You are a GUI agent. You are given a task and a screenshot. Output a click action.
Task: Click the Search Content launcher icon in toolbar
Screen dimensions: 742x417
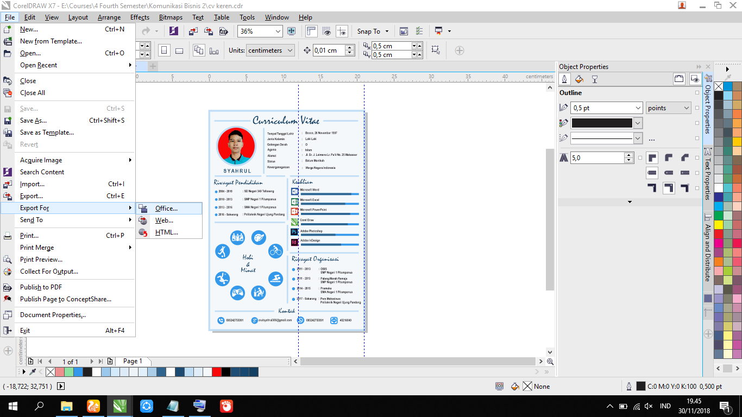[x=173, y=31]
